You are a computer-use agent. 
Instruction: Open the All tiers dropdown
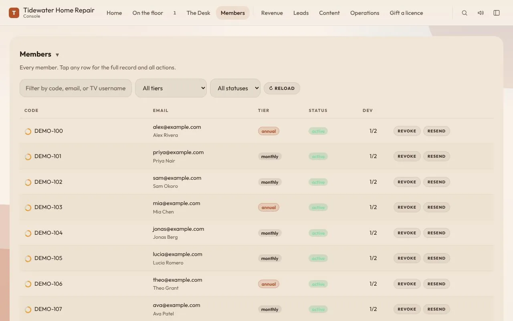tap(171, 88)
